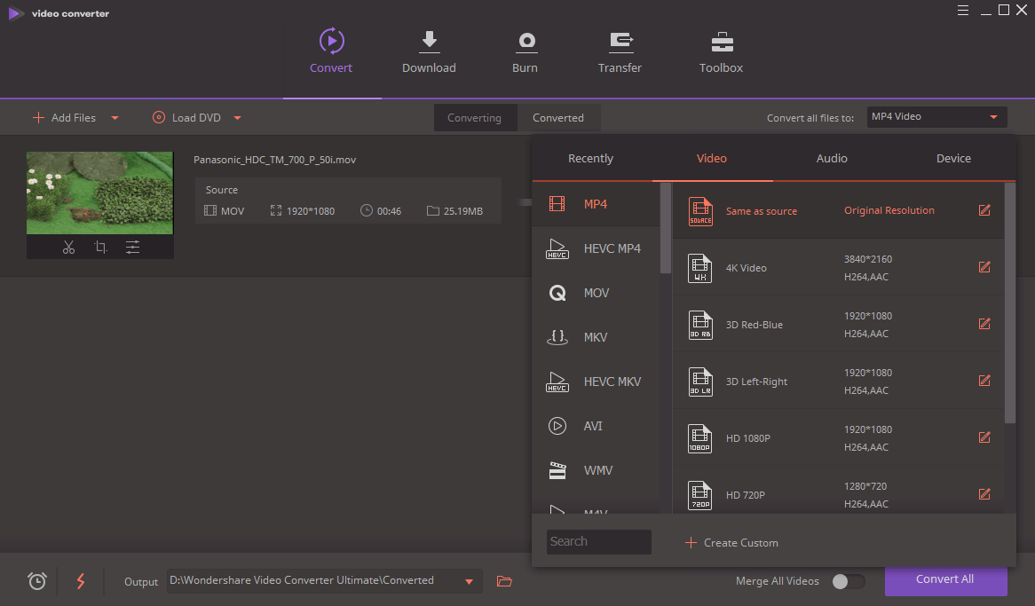This screenshot has width=1035, height=606.
Task: Open the Output path dropdown
Action: (x=469, y=581)
